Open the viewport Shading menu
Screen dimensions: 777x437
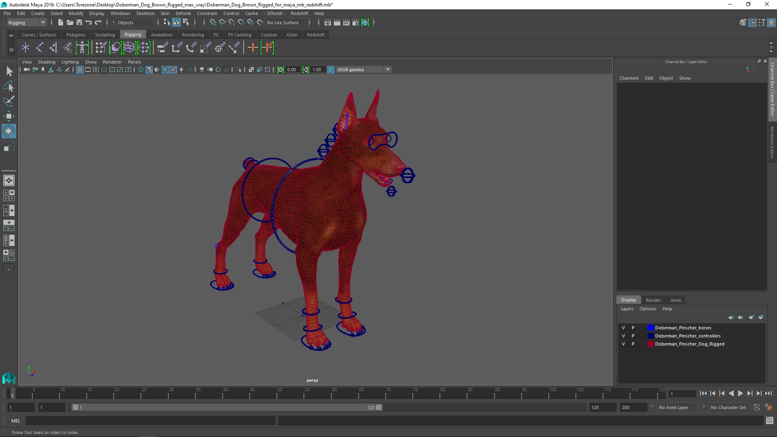tap(47, 62)
